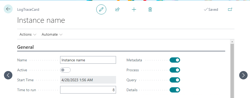Toggle the Active switch
This screenshot has width=250, height=98.
[x=65, y=70]
